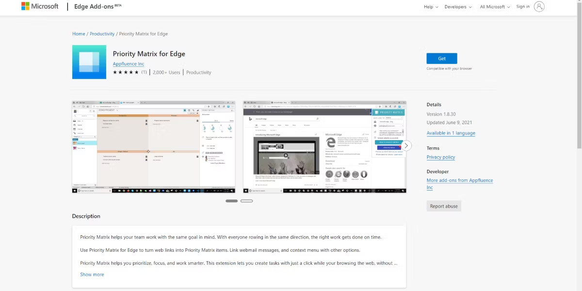Select the Version 1.8.30 text
Screen dimensions: 582x291
click(x=441, y=114)
